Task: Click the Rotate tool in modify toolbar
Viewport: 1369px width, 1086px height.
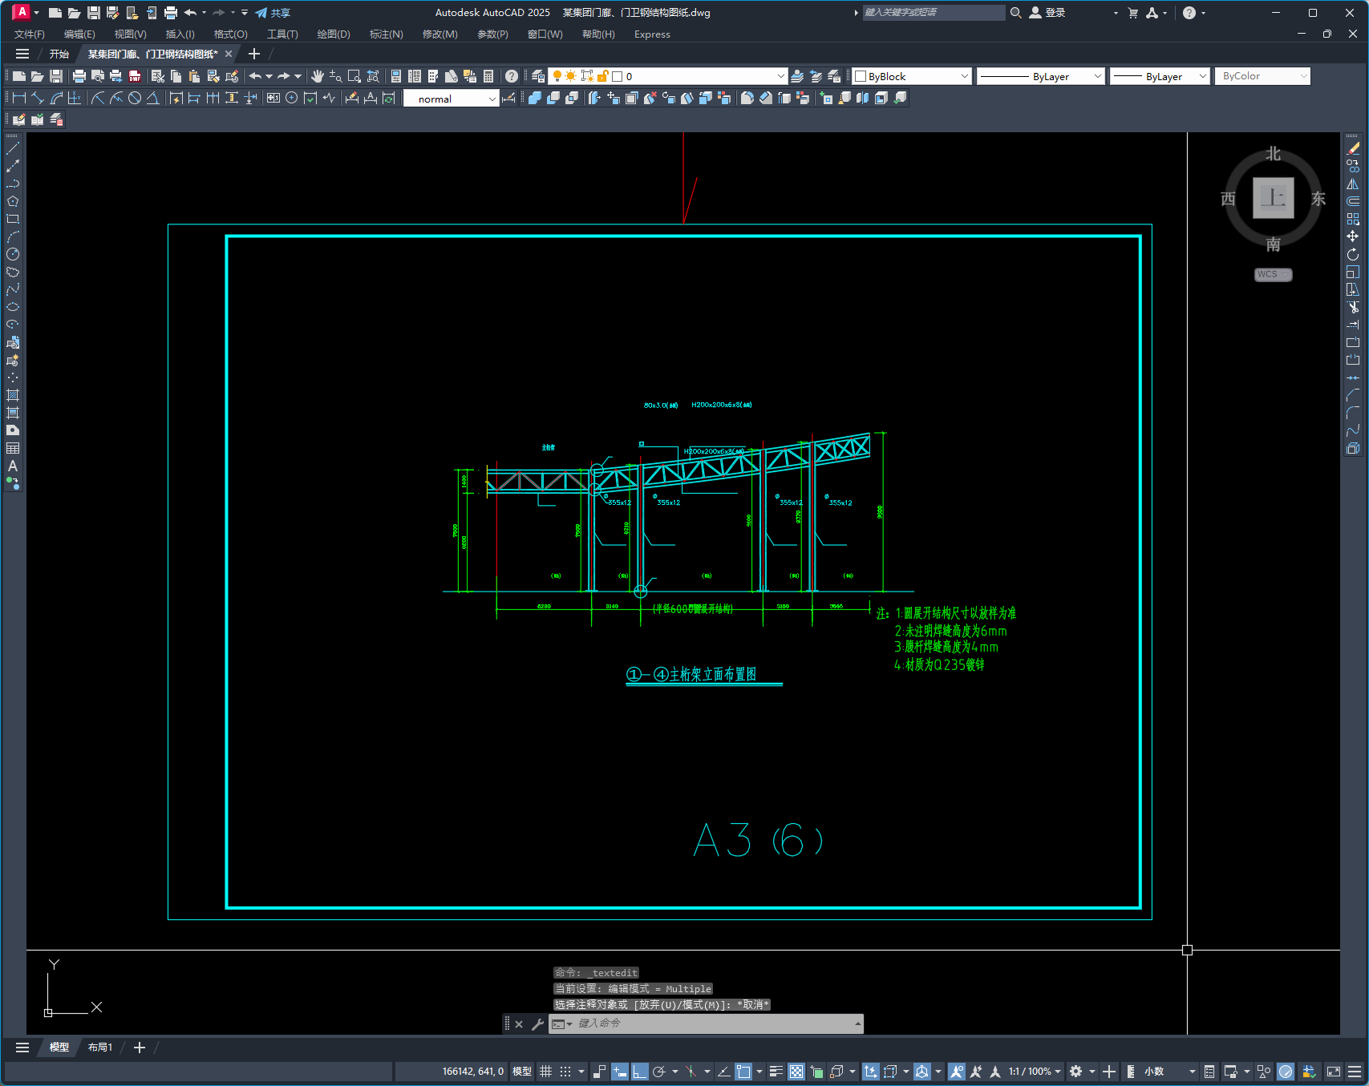Action: click(x=1353, y=254)
